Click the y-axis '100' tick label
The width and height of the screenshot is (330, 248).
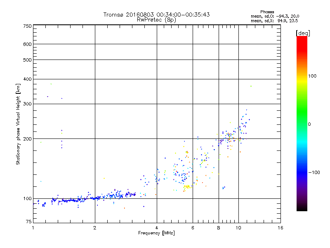tap(27, 199)
